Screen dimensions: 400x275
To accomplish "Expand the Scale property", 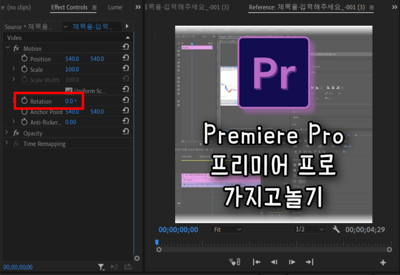I will (x=14, y=68).
